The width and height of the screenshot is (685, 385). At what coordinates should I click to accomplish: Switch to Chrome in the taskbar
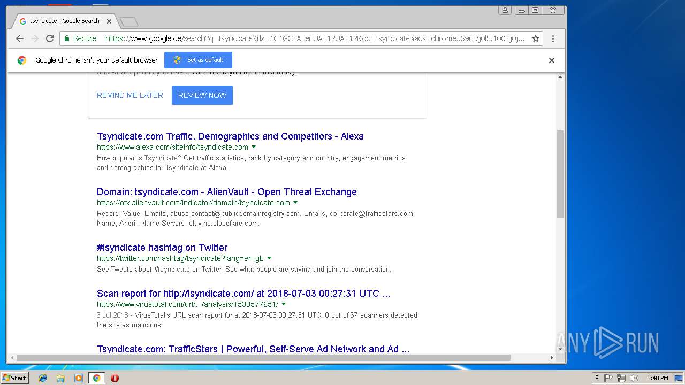pos(96,378)
